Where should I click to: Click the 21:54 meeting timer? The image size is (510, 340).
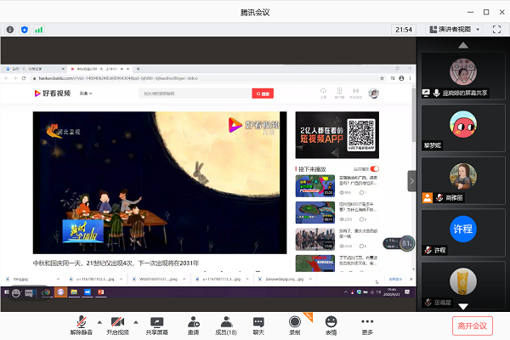click(x=404, y=30)
